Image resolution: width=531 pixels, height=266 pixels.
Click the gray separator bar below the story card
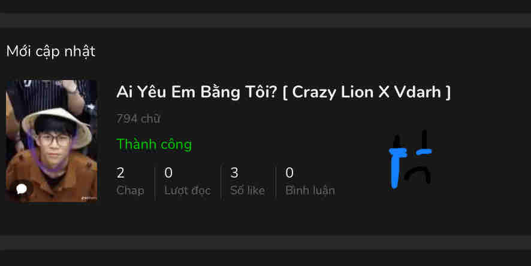[265, 243]
